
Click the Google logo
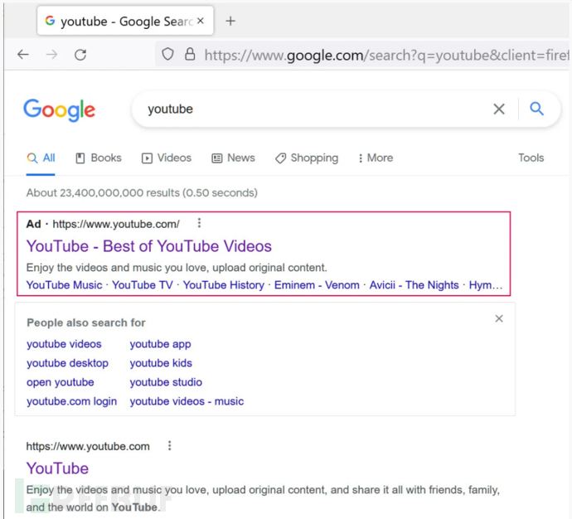[59, 109]
